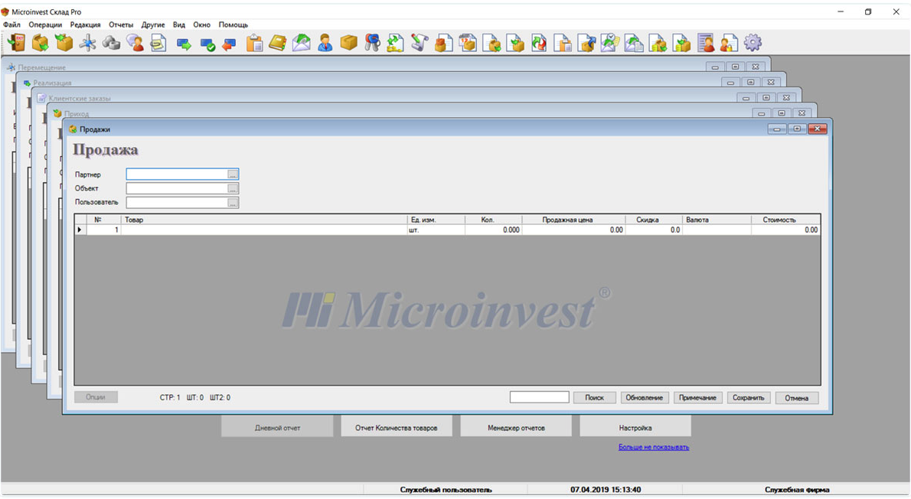Screen dimensions: 911x499
Task: Open the clipboard with calculator toolbar icon
Action: pyautogui.click(x=254, y=43)
